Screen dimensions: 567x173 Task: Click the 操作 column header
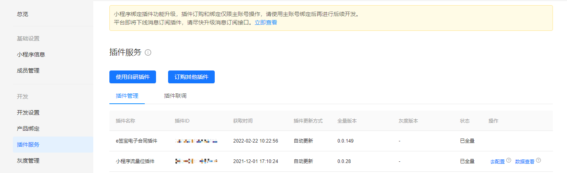[x=493, y=121]
